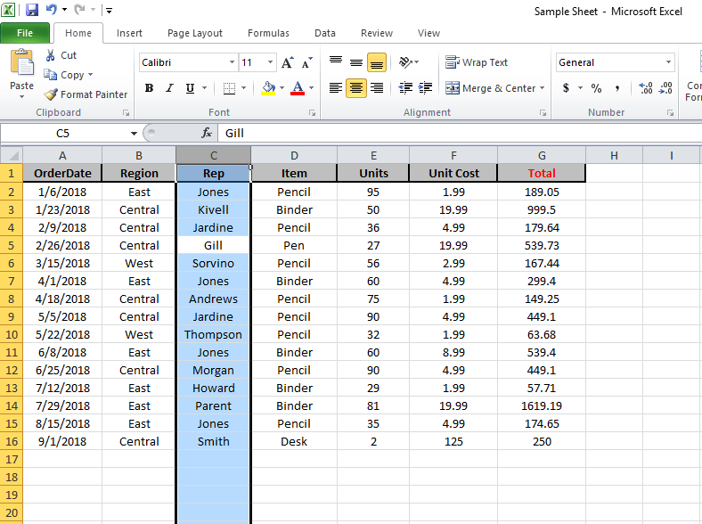Viewport: 702px width, 524px height.
Task: Toggle Italic formatting
Action: (x=169, y=88)
